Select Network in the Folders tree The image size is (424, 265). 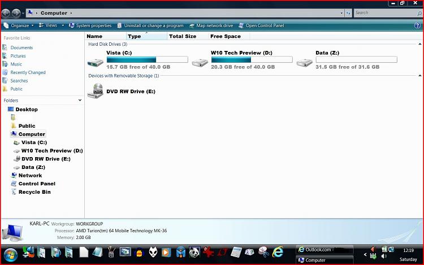(30, 175)
